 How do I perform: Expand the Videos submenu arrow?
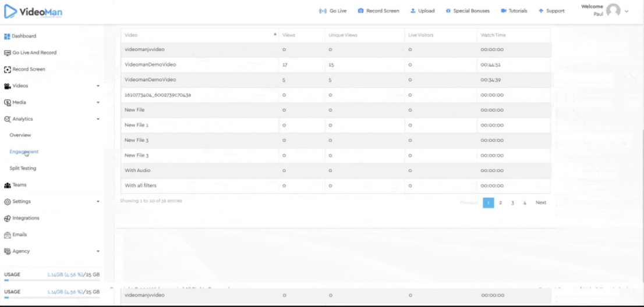coord(98,86)
